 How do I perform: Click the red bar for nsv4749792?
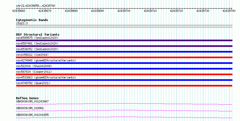point(124,86)
